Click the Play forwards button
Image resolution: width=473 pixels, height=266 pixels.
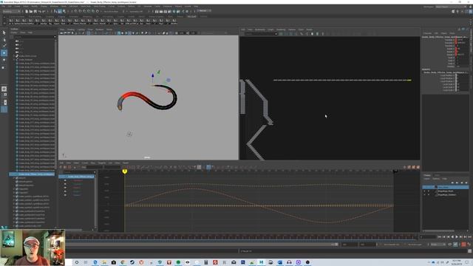[x=457, y=237]
